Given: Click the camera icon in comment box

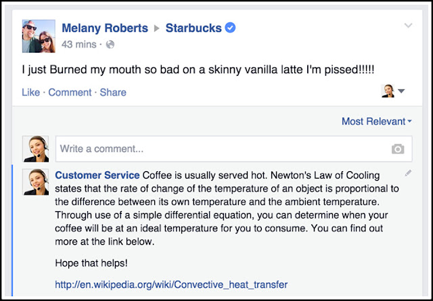Looking at the screenshot, I should pyautogui.click(x=398, y=149).
